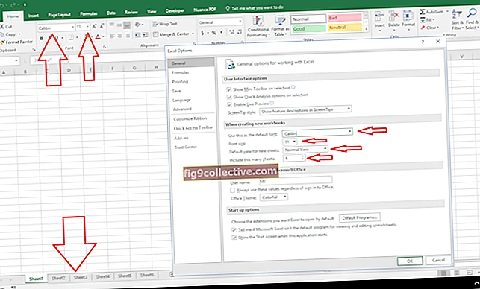Click the Format as Table icon

(280, 22)
